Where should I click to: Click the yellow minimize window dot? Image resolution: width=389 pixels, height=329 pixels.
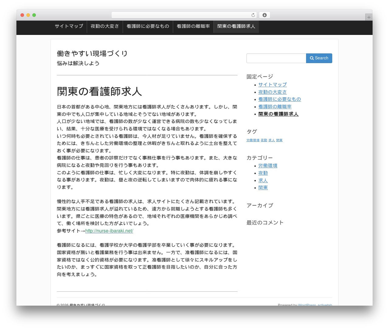coord(28,15)
